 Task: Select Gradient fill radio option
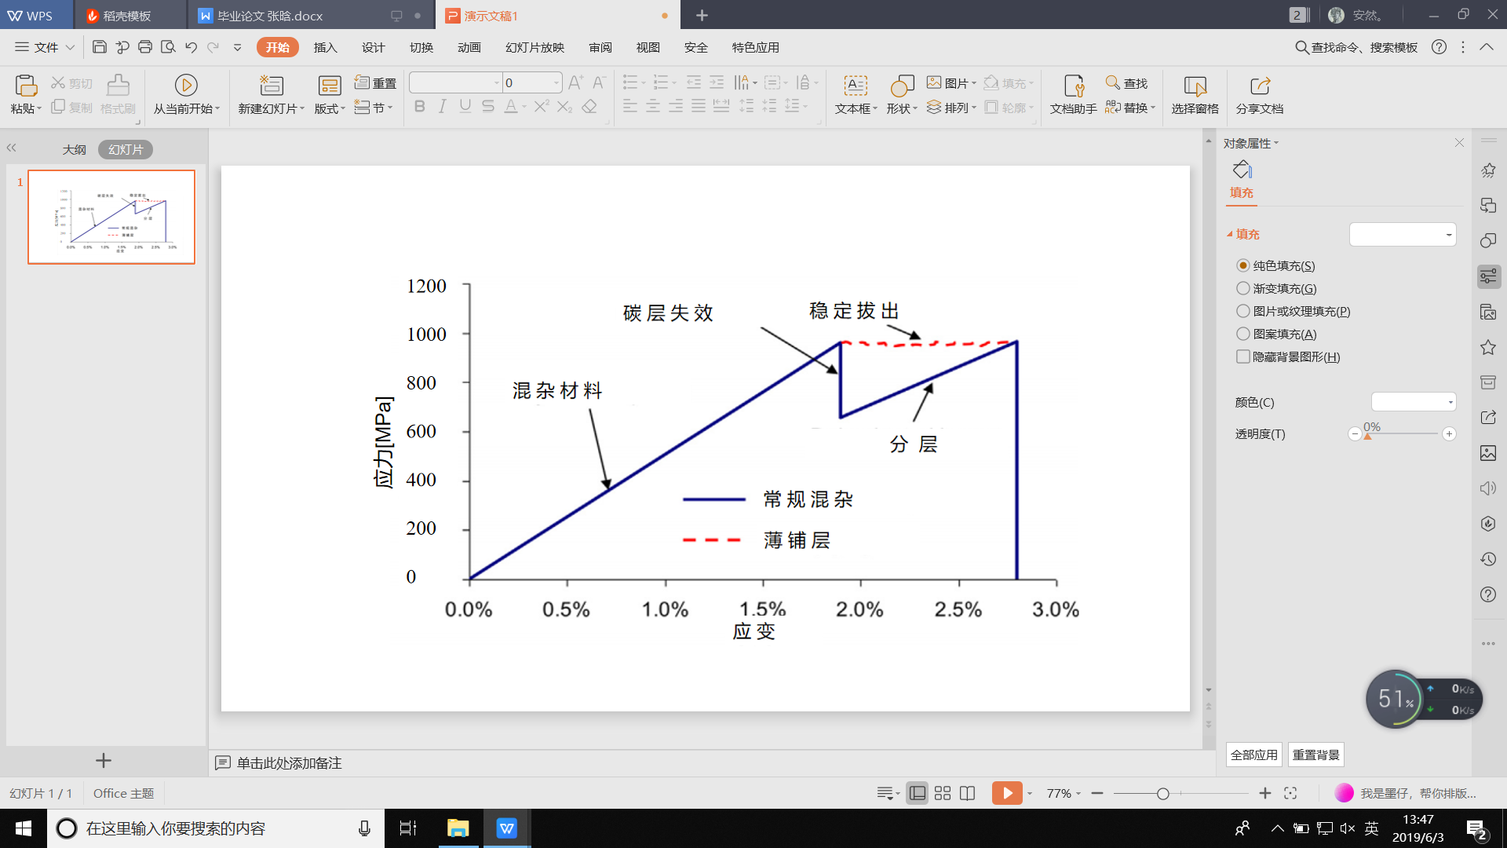1243,289
